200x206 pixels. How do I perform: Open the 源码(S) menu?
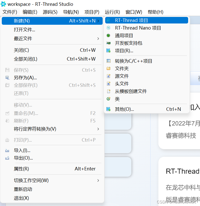coord(50,12)
